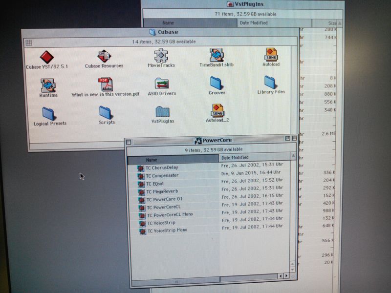Click the date modified for TC VoiceStrip Mono
Screen dimensions: 391x293
[252, 227]
